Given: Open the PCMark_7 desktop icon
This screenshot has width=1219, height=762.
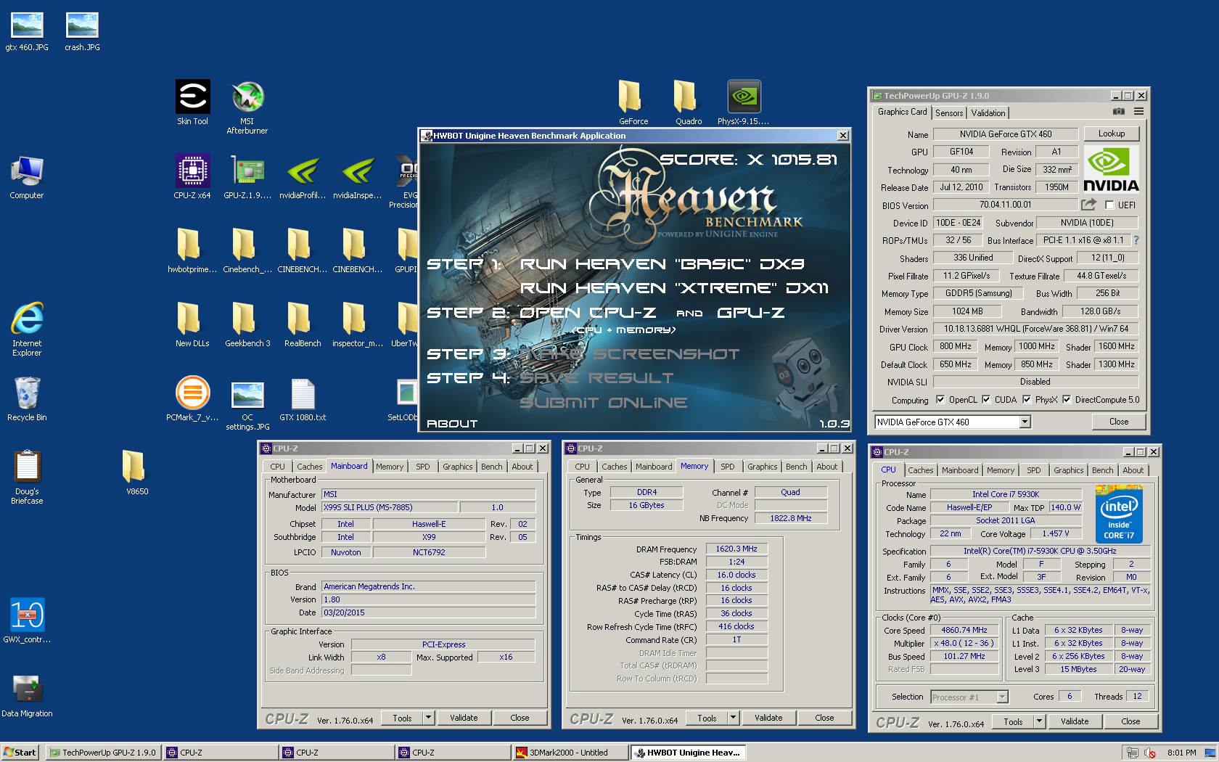Looking at the screenshot, I should [192, 398].
